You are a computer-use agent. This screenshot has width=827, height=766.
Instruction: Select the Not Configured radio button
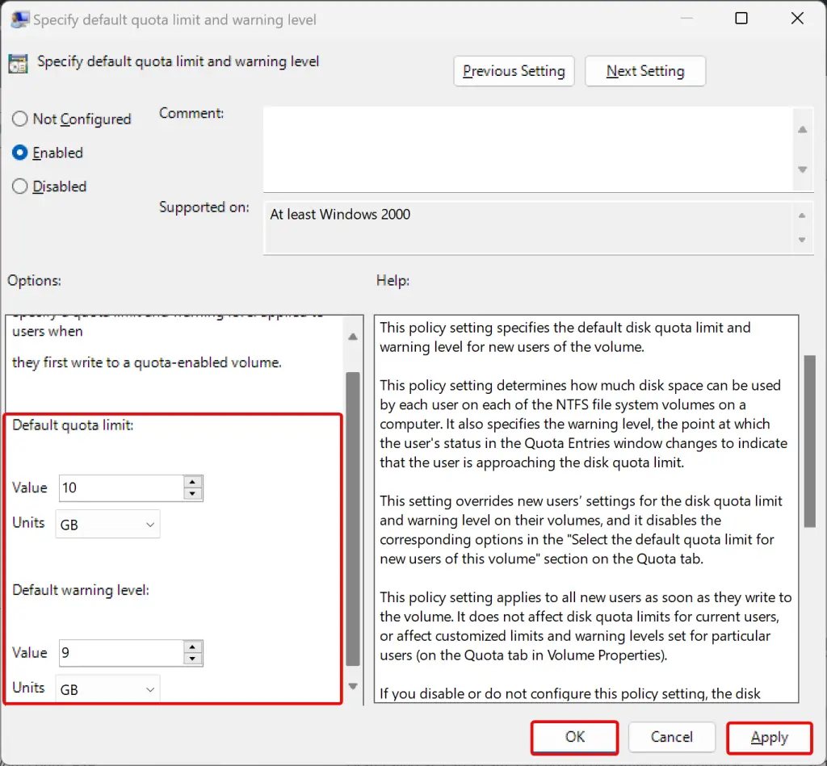20,119
